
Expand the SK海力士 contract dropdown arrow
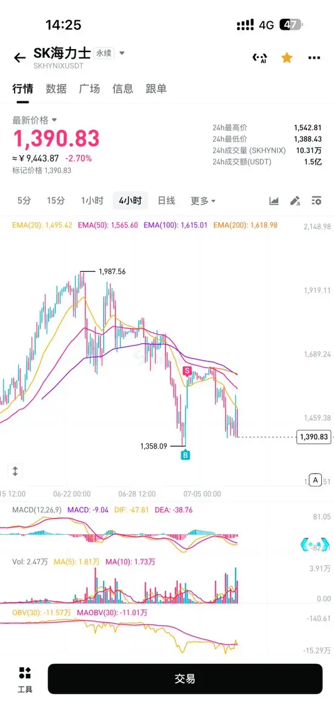tap(122, 53)
